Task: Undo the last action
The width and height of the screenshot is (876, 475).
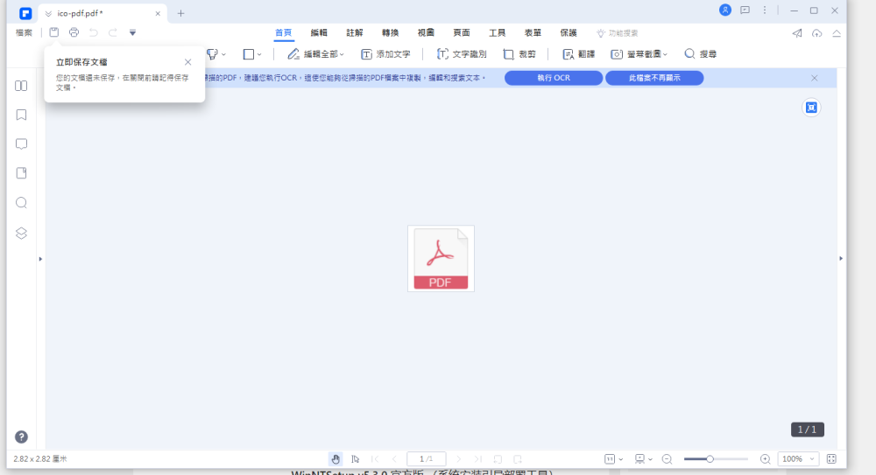Action: tap(94, 32)
